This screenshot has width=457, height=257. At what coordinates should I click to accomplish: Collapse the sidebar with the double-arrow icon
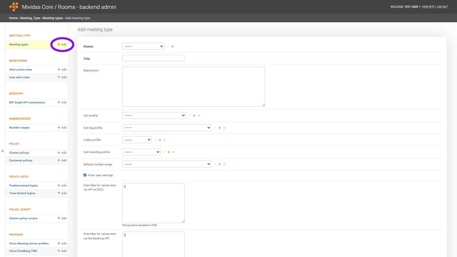pyautogui.click(x=3, y=151)
